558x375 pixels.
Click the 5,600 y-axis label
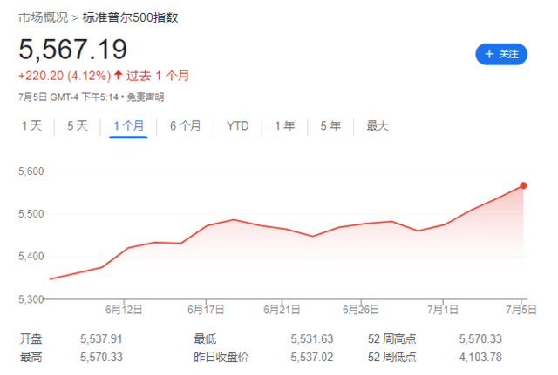click(31, 171)
